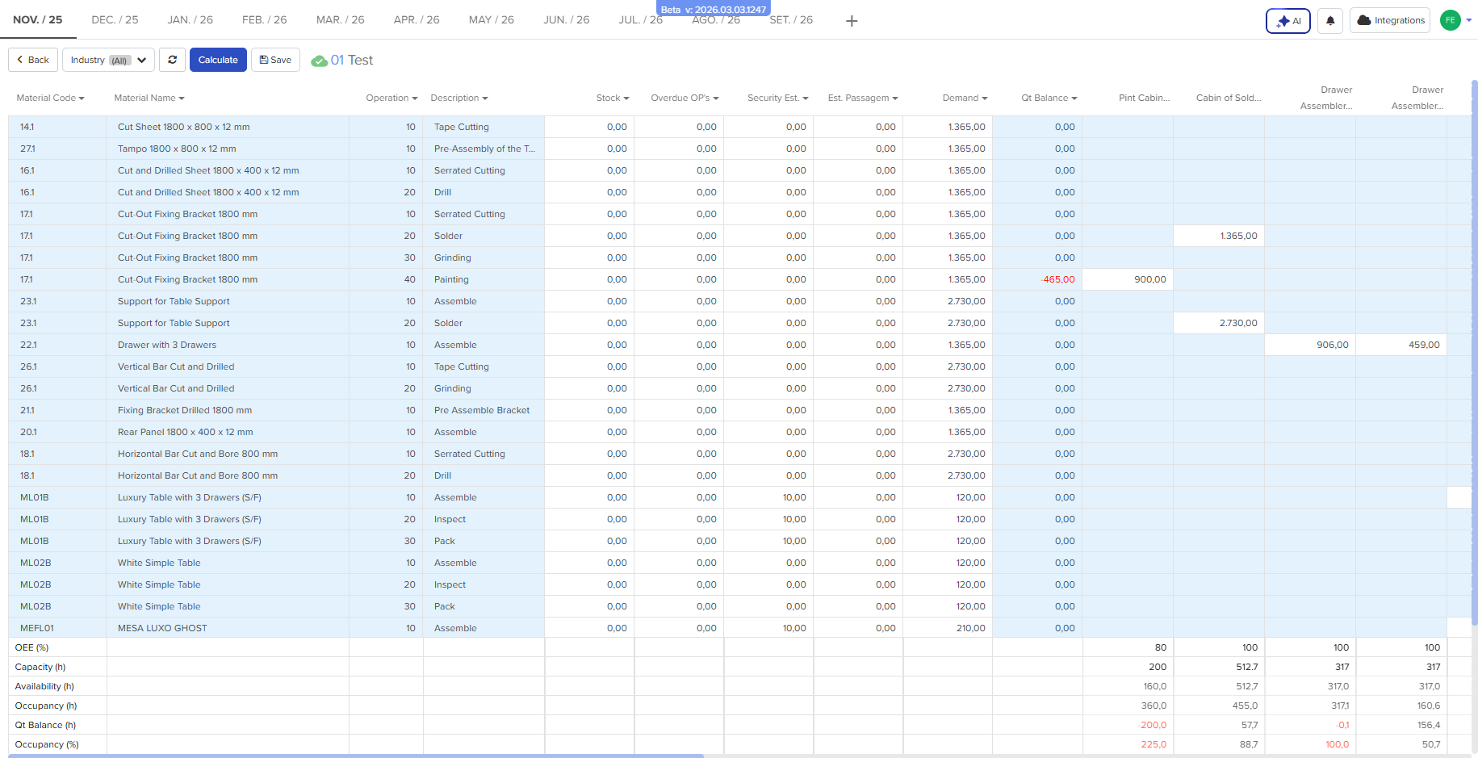Expand the Qt Balance column dropdown
This screenshot has height=758, width=1478.
click(x=1049, y=98)
